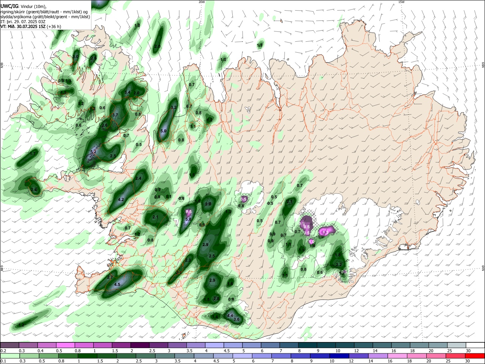485x364 pixels.
Task: Select the dark purple top-row swatch for 2
Action: [x=139, y=345]
